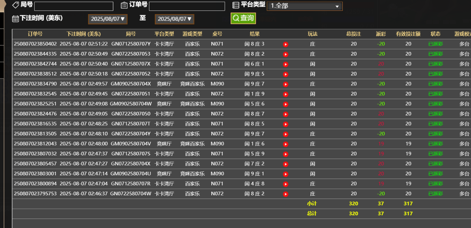Click inside the 局号 input field
Viewport: 471px width, 228px height.
(73, 6)
